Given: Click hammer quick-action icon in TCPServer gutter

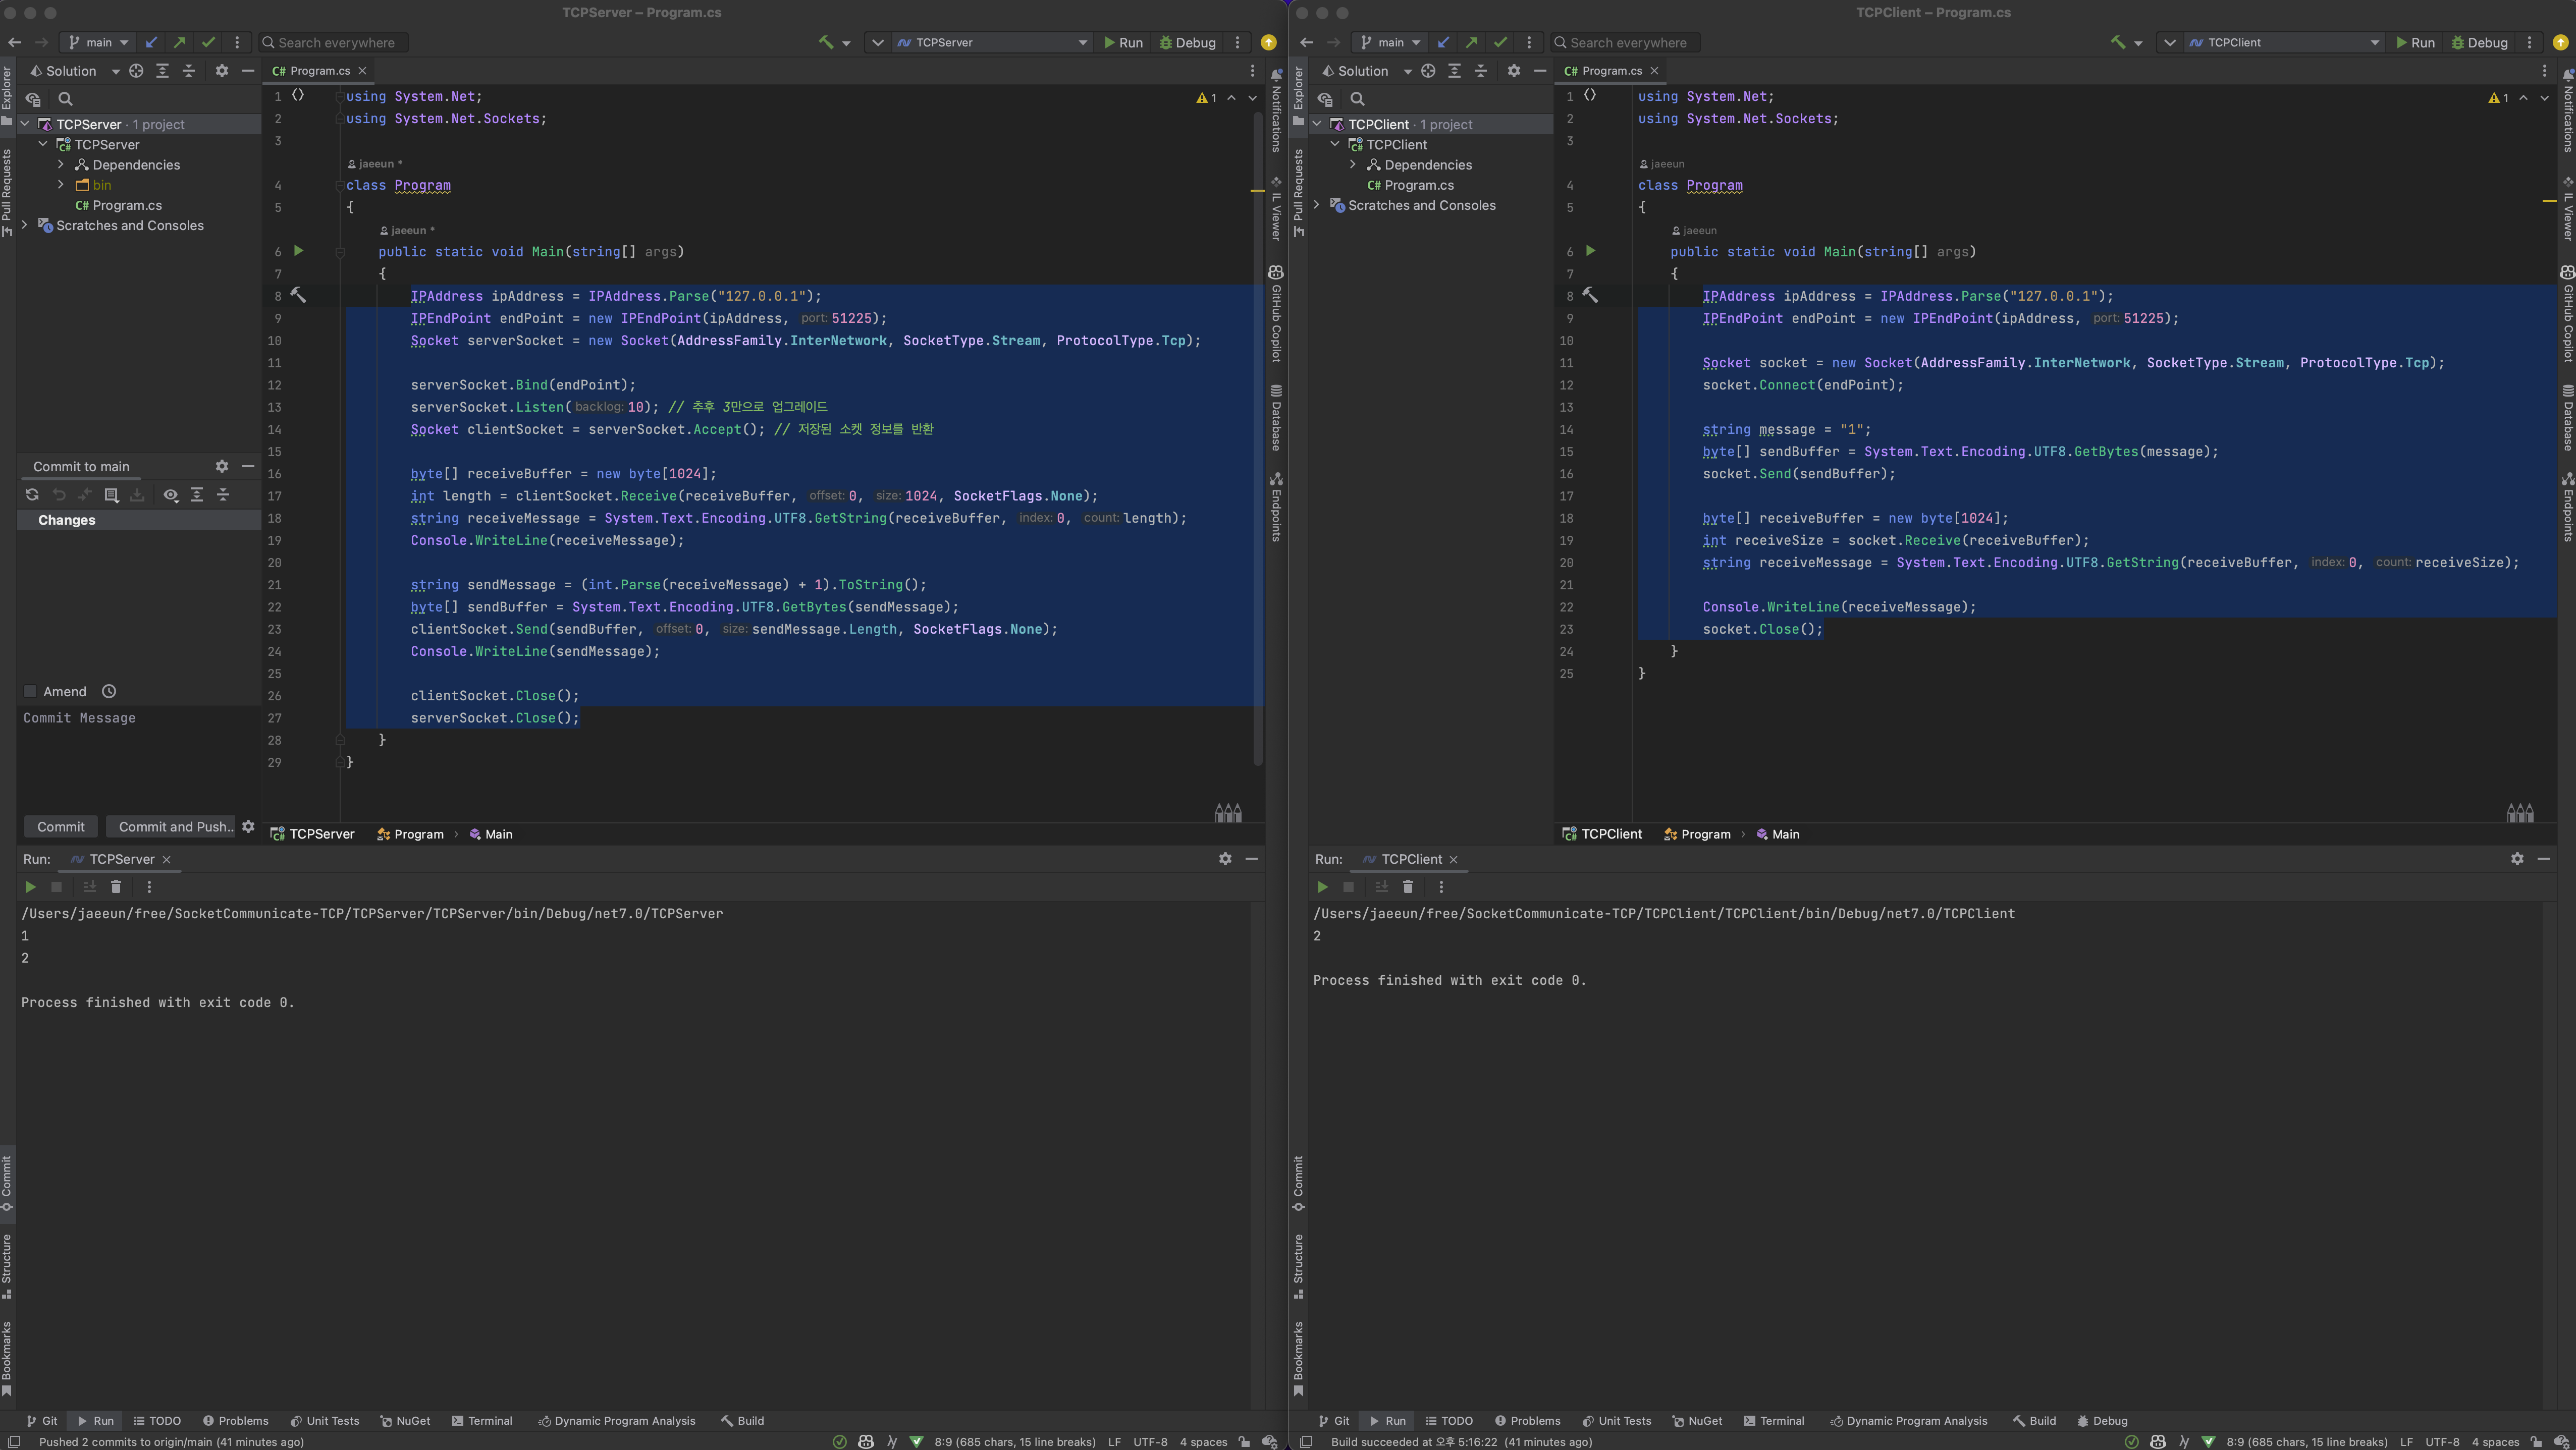Looking at the screenshot, I should [x=298, y=295].
